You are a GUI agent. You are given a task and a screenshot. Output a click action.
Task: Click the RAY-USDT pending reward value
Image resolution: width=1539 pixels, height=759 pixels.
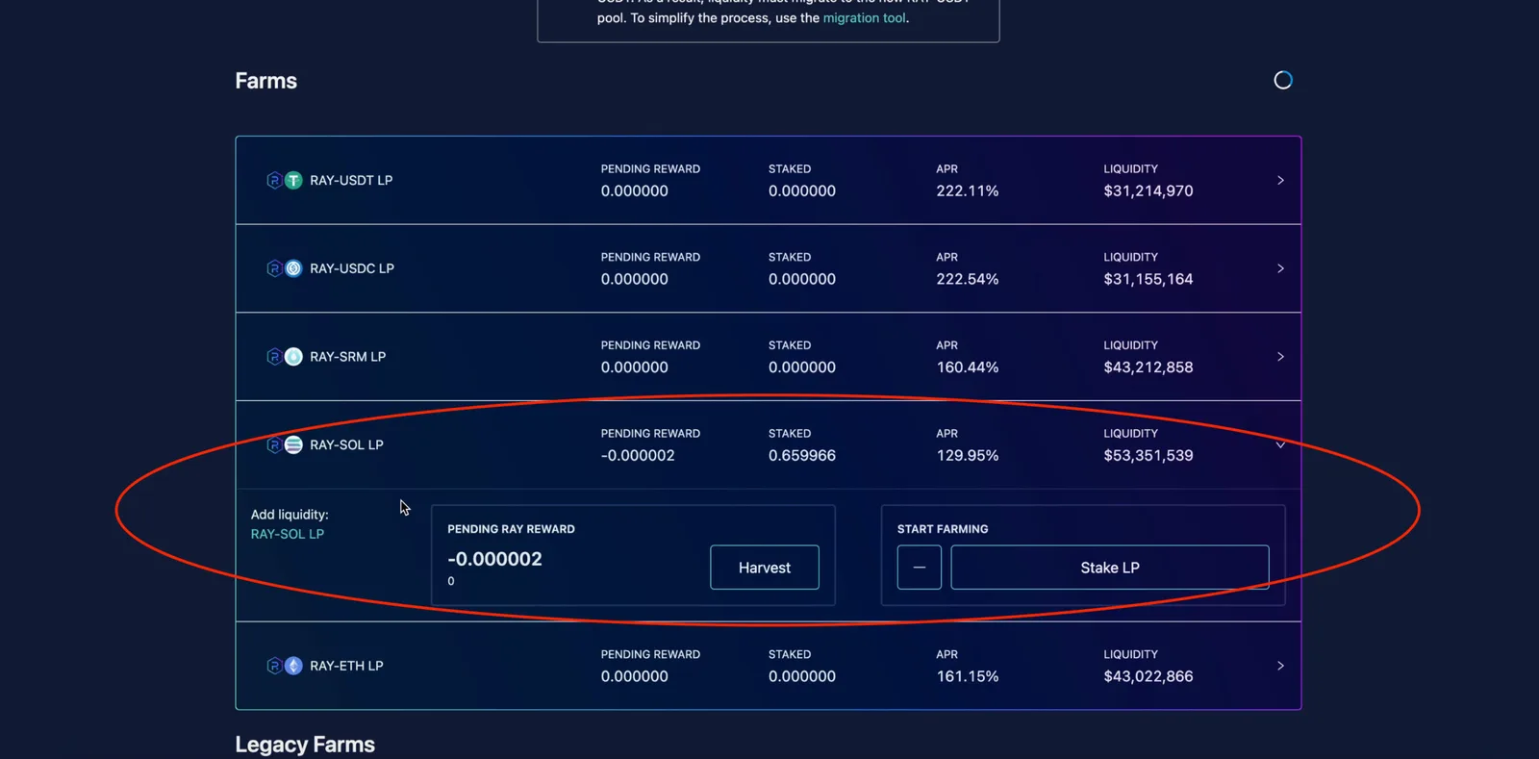(635, 191)
